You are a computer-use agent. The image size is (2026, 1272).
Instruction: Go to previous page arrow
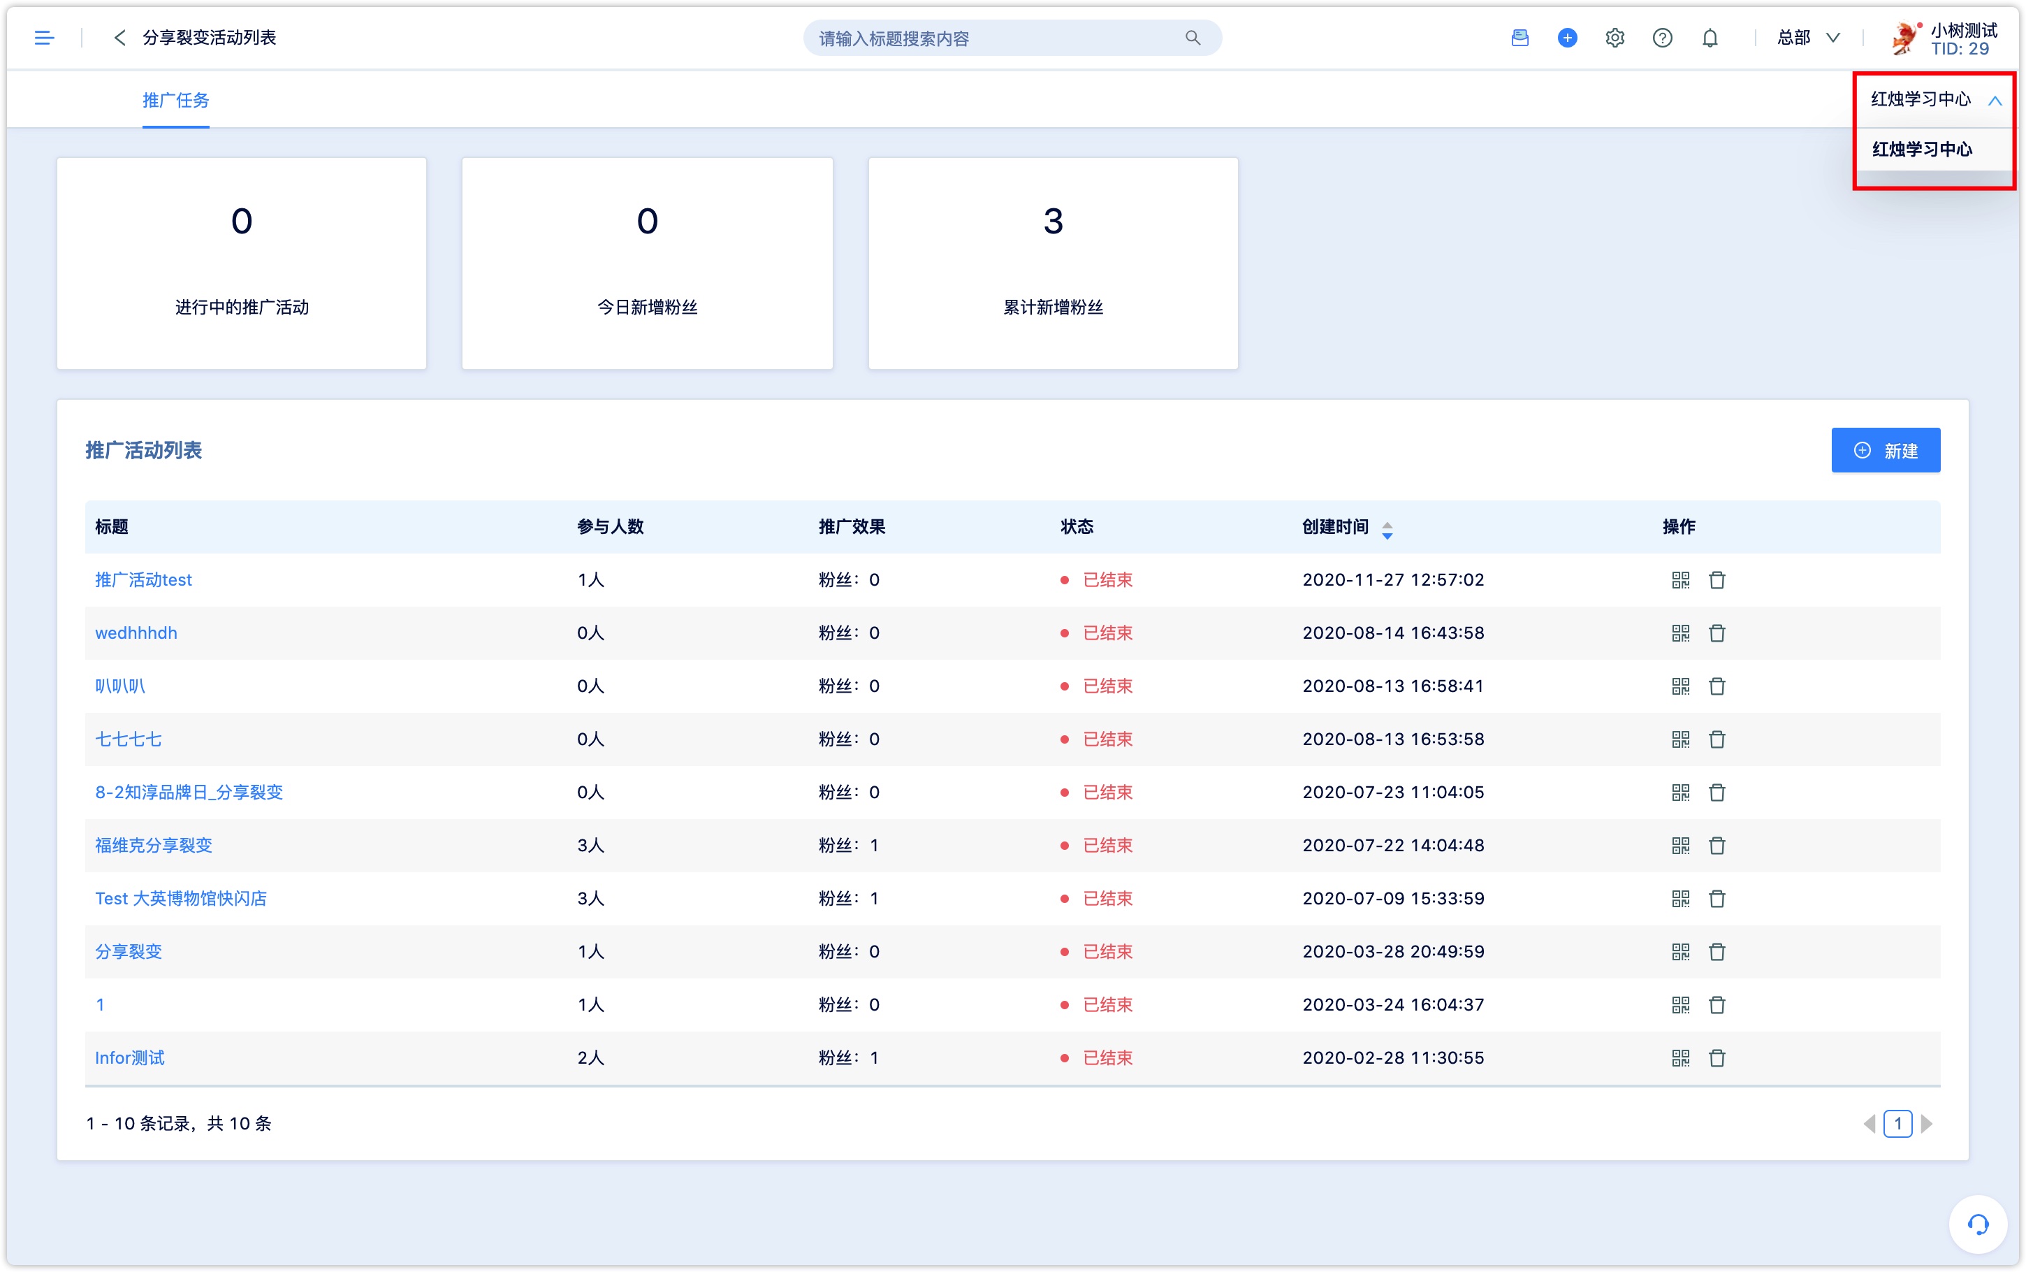(1868, 1123)
